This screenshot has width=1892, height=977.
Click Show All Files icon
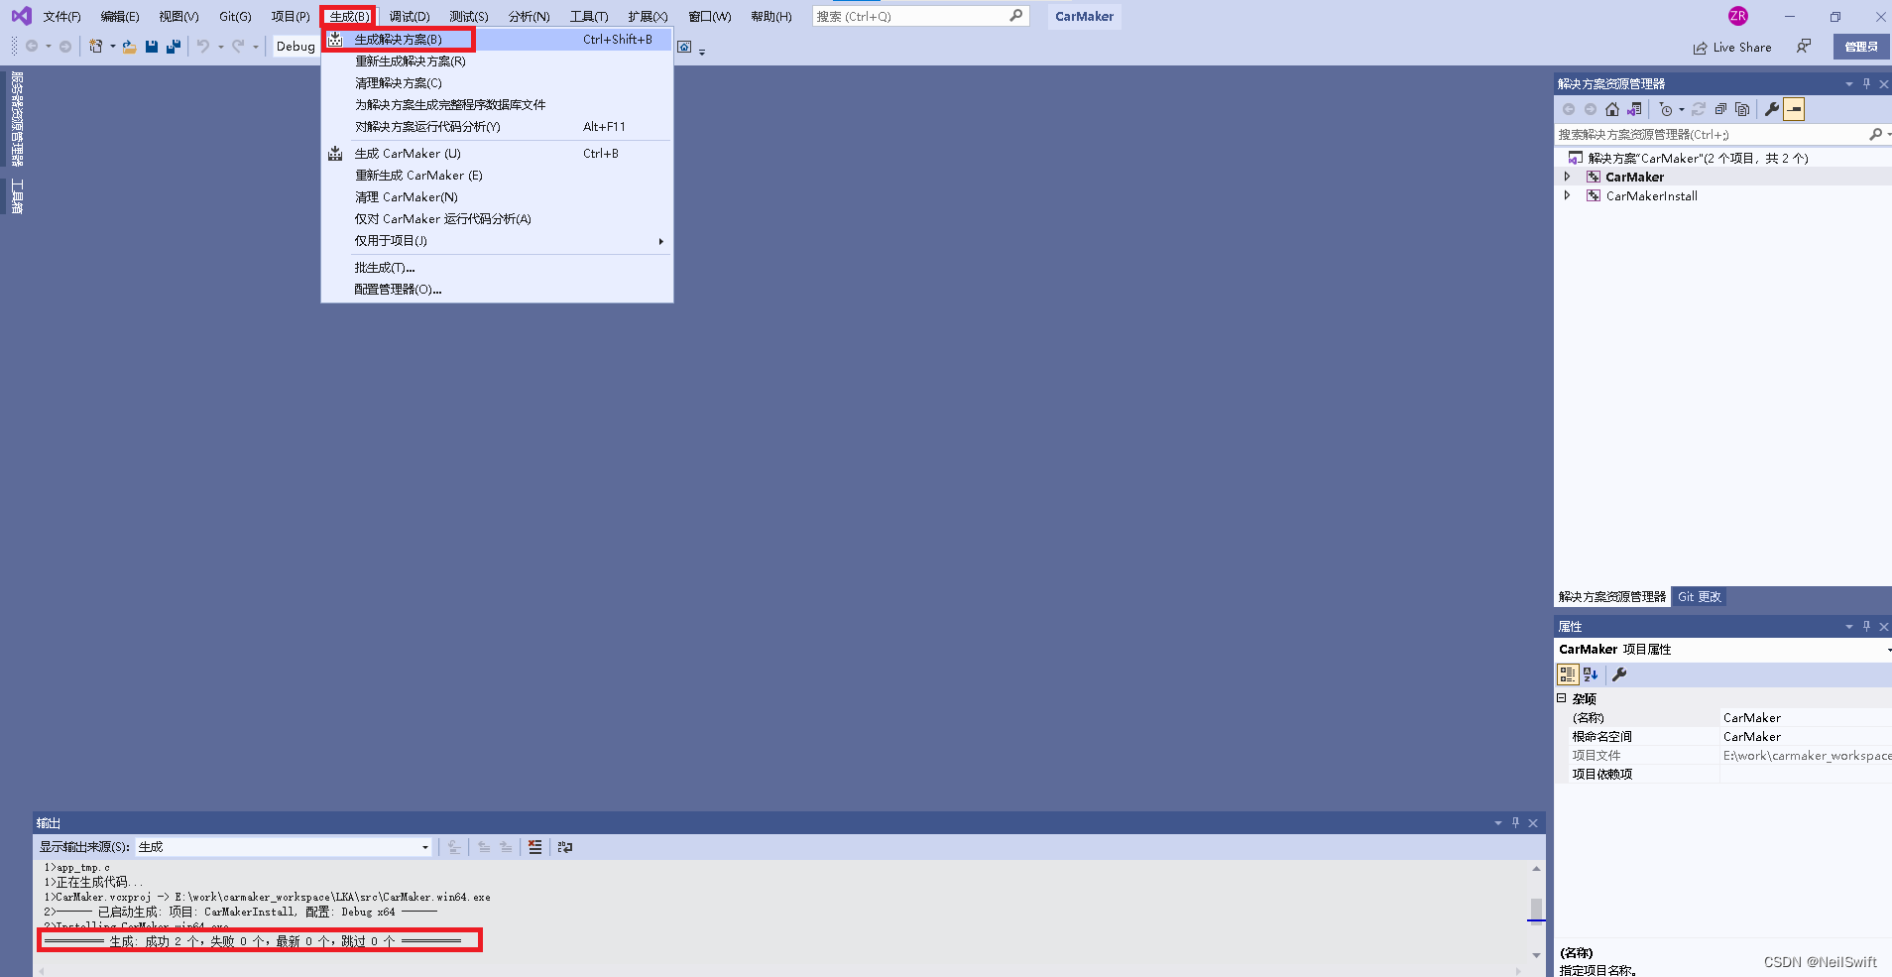click(1742, 109)
